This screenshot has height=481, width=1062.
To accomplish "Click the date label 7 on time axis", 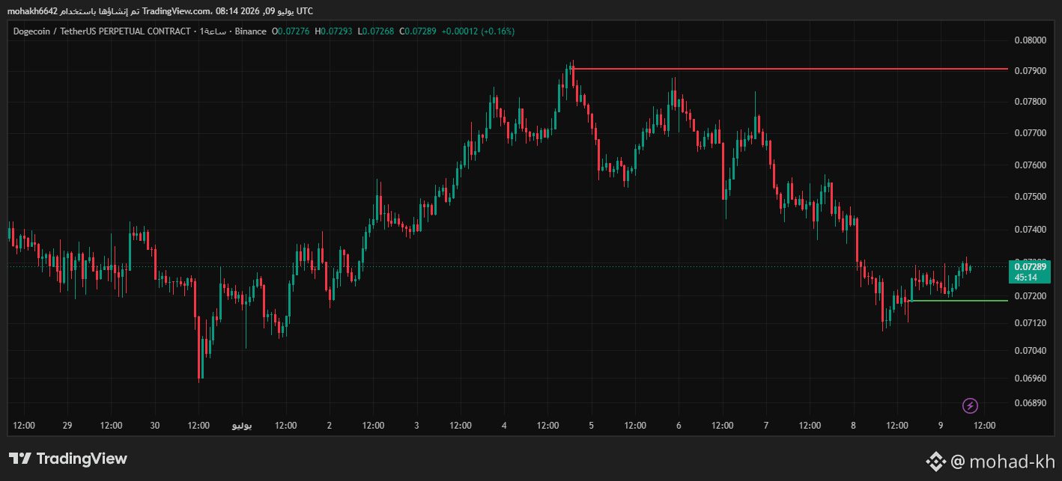I will [766, 426].
